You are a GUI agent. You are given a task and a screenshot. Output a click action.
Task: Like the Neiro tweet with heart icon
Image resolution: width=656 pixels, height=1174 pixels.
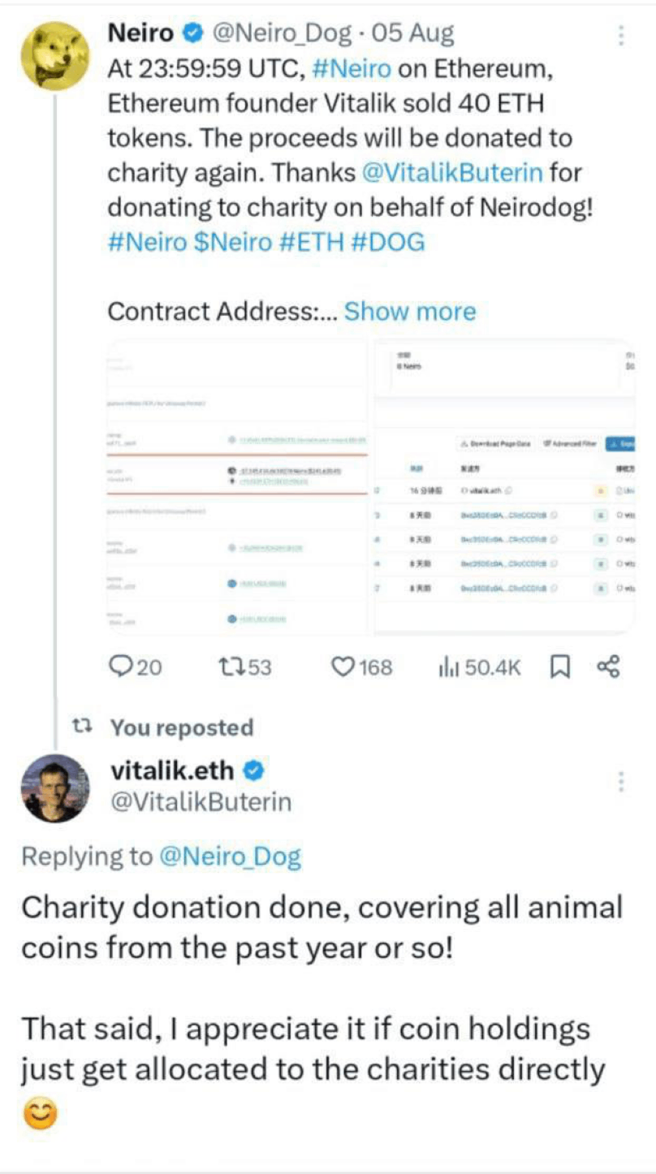(344, 667)
